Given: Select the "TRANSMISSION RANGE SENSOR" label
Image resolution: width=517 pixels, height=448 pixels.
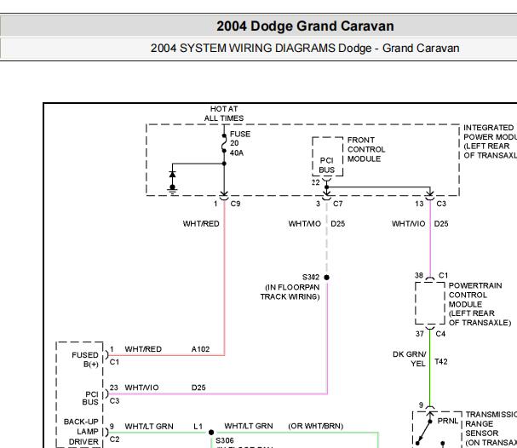Looking at the screenshot, I should pos(491,428).
